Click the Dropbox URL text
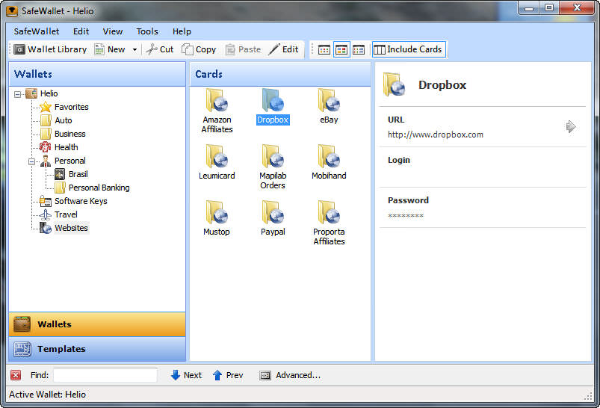The width and height of the screenshot is (600, 408). (436, 135)
